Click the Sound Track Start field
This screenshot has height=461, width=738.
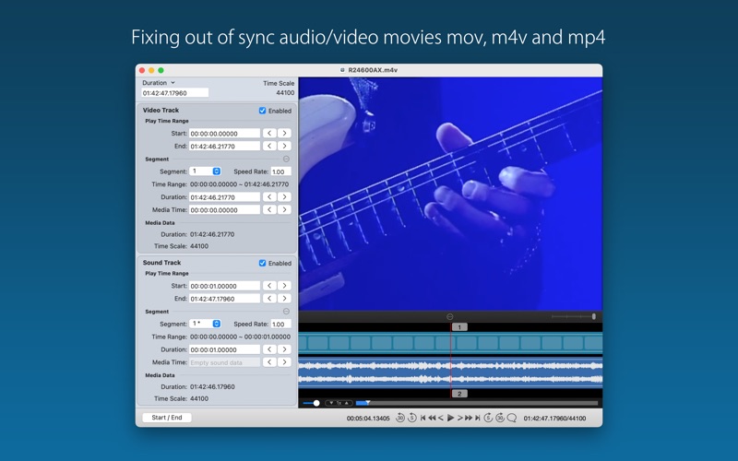[x=224, y=286]
